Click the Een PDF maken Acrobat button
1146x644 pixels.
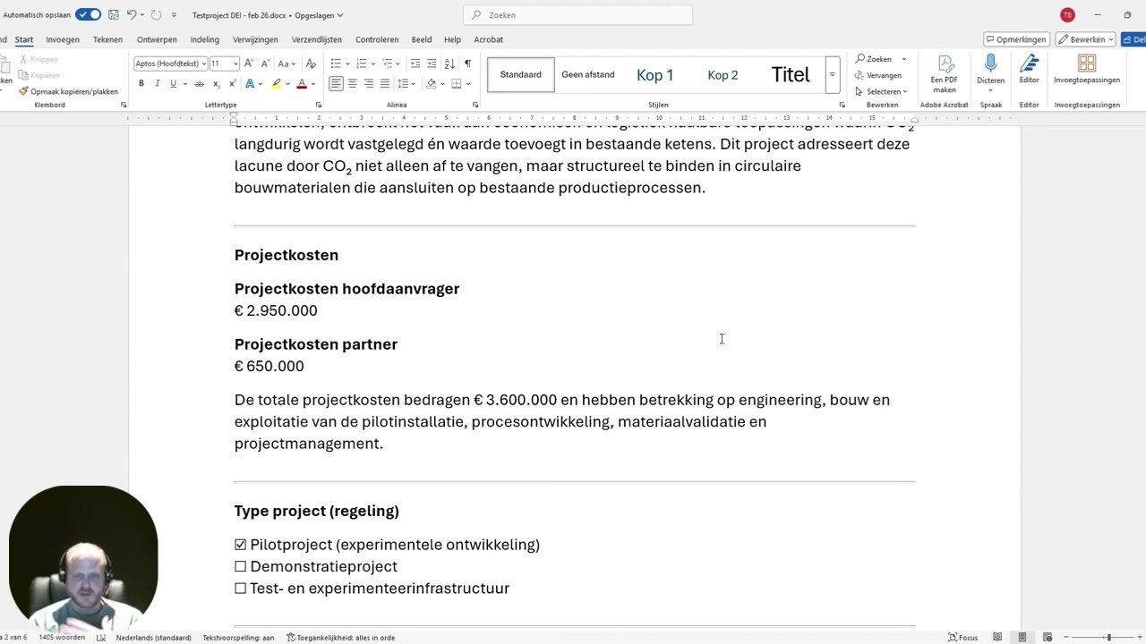pos(945,74)
